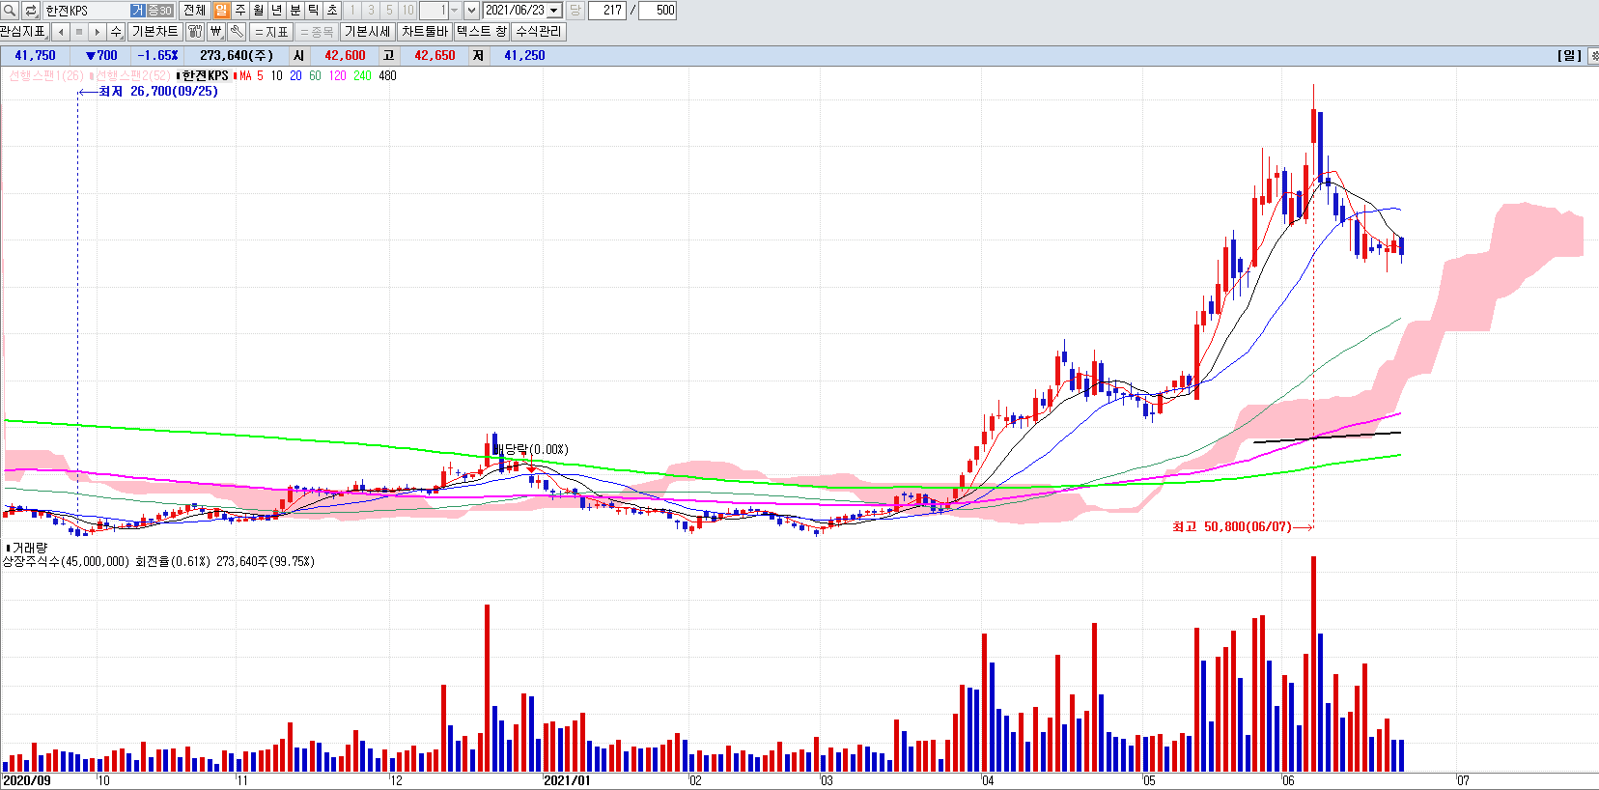
Task: Click the MA 10 legend entry
Action: [276, 76]
